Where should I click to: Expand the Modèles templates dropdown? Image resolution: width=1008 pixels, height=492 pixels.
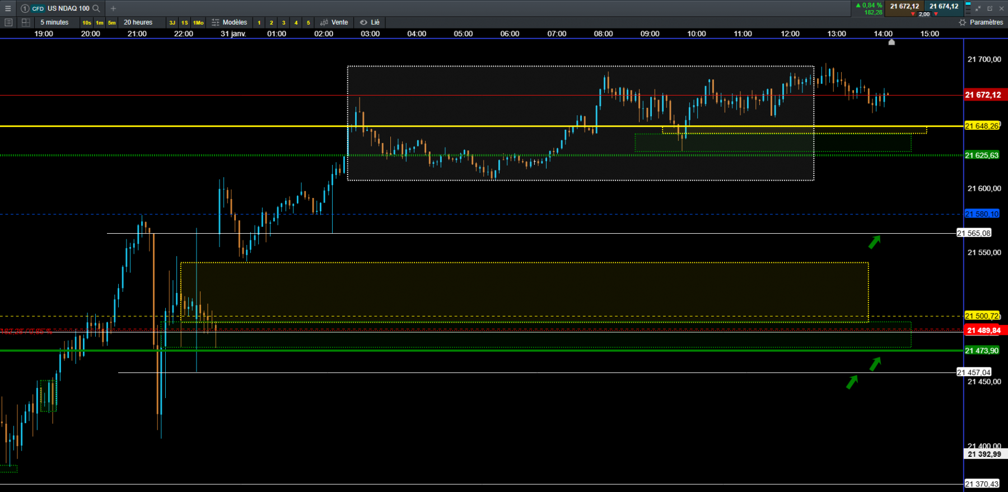pos(230,22)
